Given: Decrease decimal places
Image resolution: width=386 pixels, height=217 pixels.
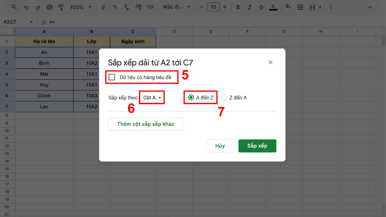Looking at the screenshot, I should (x=126, y=7).
